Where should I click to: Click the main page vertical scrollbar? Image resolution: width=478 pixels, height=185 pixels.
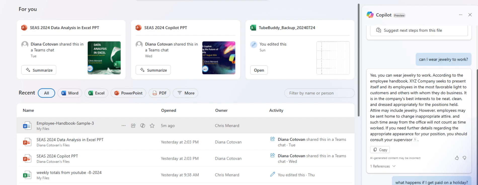[x=358, y=60]
